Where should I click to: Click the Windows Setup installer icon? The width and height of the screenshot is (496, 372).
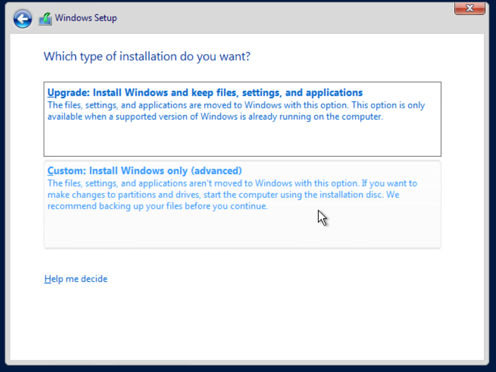pos(45,19)
